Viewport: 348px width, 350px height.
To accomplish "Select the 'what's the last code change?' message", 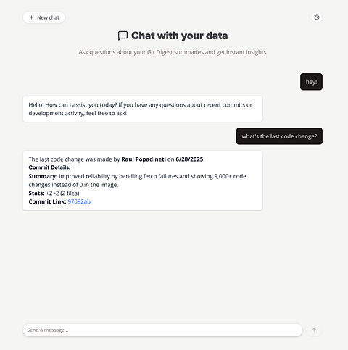I will [279, 136].
